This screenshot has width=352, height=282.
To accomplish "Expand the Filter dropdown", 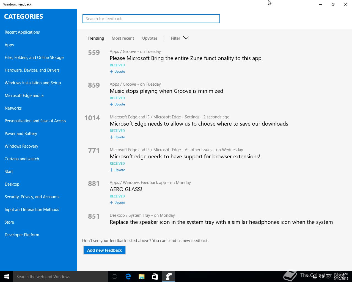I will coord(180,38).
